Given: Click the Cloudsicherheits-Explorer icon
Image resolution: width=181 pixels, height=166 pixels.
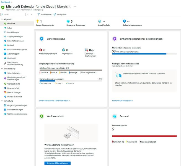Looking at the screenshot, I should click(5, 50).
